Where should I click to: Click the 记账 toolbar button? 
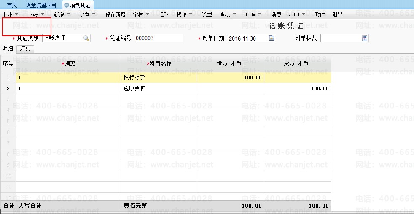click(x=164, y=15)
